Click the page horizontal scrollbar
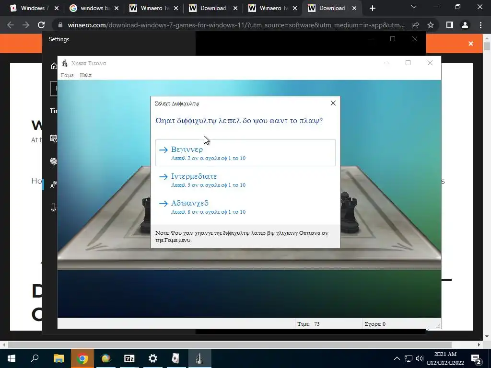491x368 pixels. point(230,345)
